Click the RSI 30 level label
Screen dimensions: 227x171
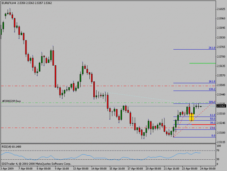tap(218, 159)
